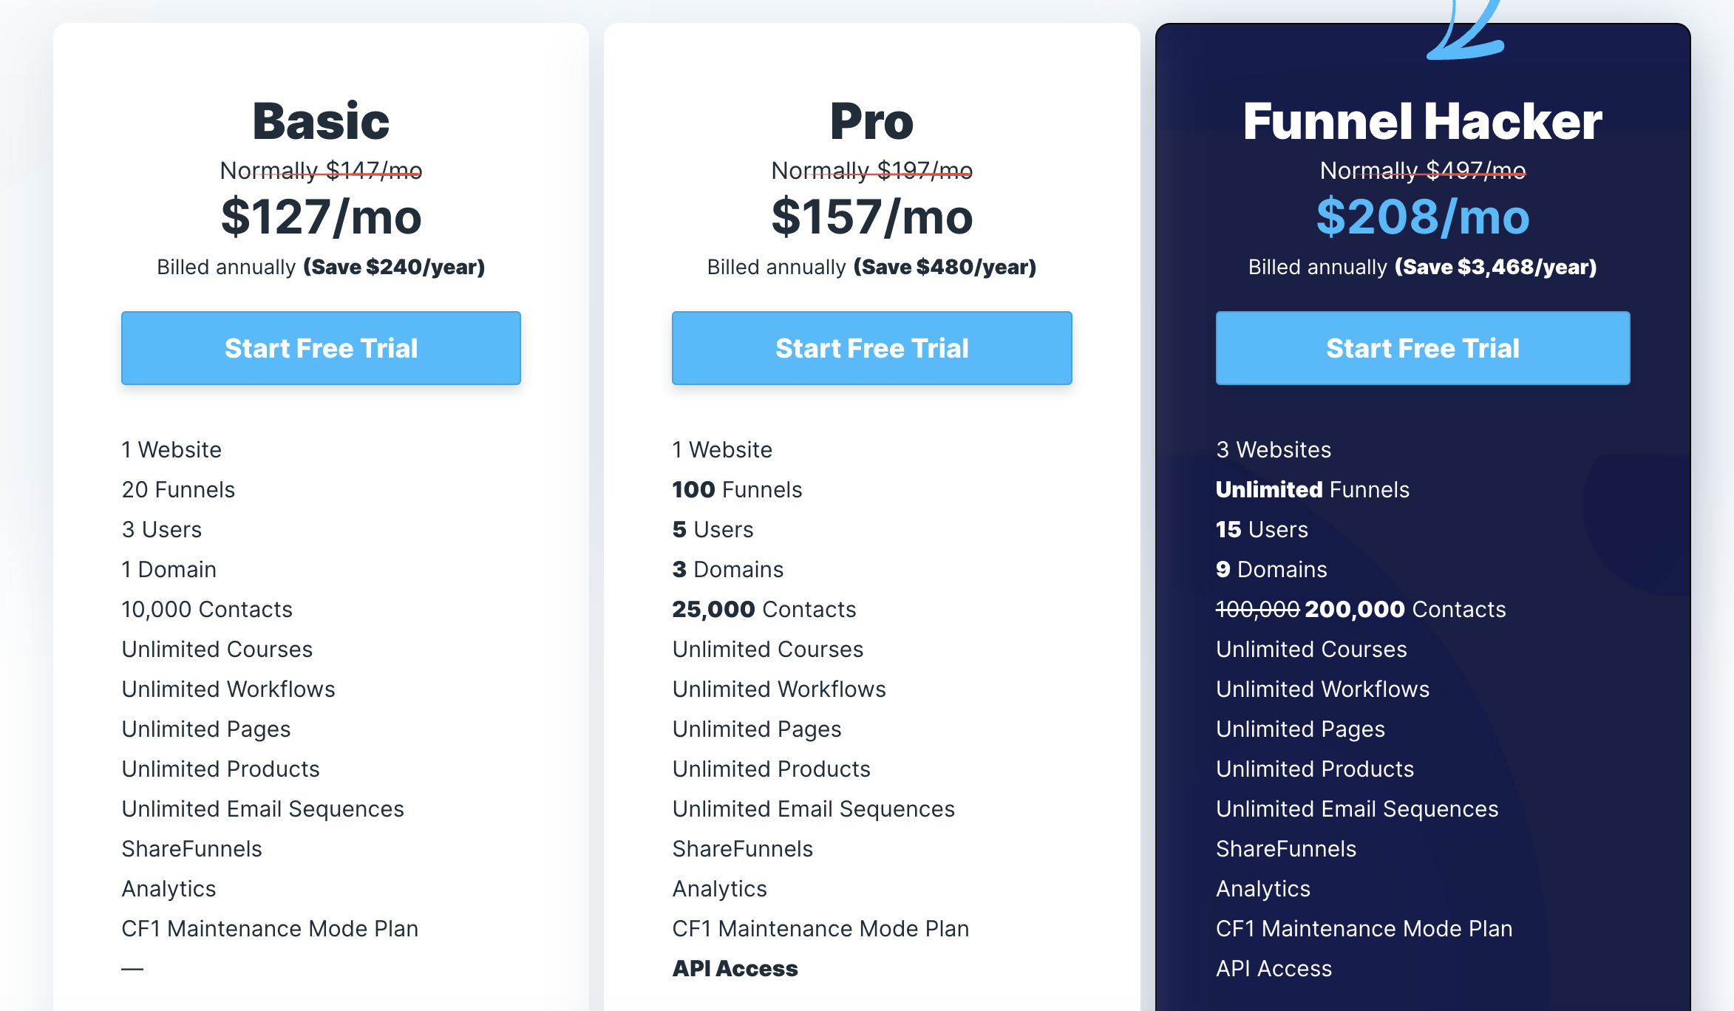Viewport: 1734px width, 1011px height.
Task: Select Unlimited Funnels in Funnel Hacker card
Action: click(1312, 489)
